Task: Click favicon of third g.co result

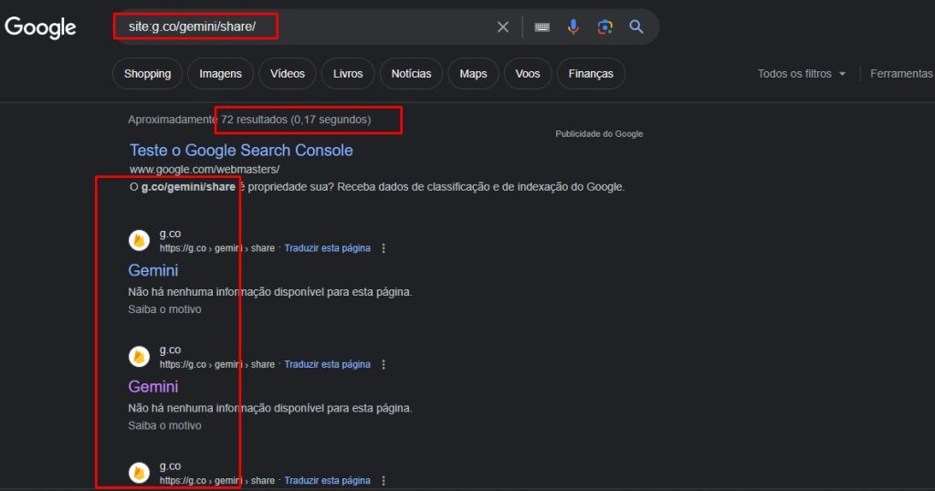Action: (x=139, y=473)
